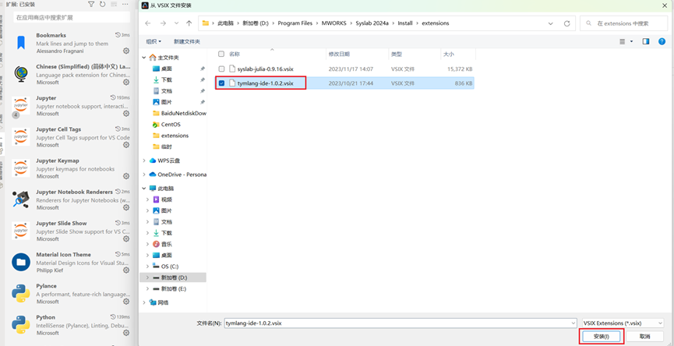This screenshot has width=674, height=346.
Task: Open the Python extension gear settings
Action: 126,333
